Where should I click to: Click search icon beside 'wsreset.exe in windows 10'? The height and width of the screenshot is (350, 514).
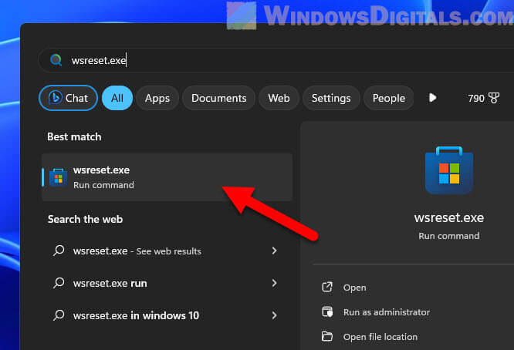(59, 315)
